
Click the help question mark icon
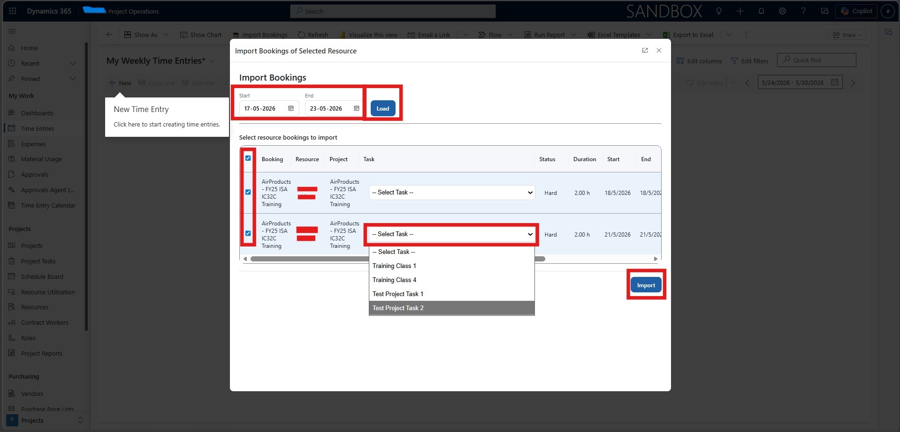point(803,11)
